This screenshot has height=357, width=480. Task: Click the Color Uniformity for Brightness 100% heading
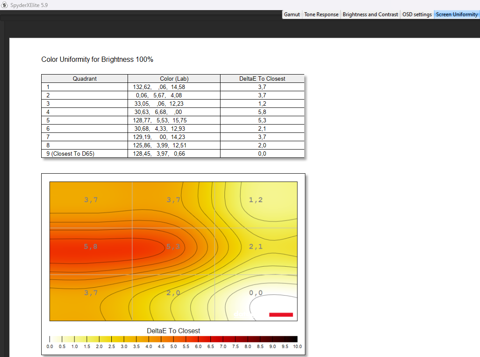click(97, 60)
